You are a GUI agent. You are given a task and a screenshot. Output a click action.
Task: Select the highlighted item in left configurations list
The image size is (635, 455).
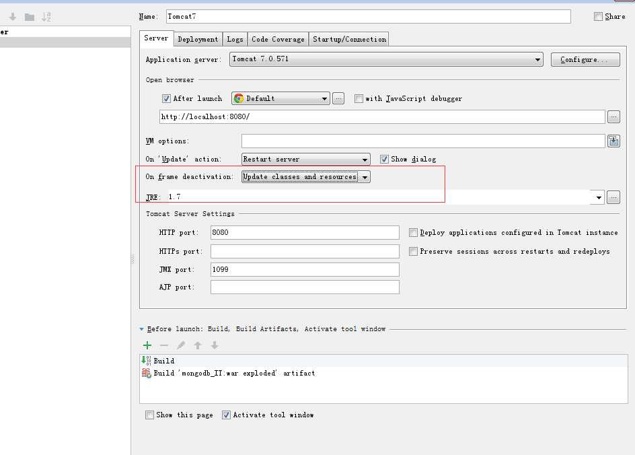click(x=65, y=42)
